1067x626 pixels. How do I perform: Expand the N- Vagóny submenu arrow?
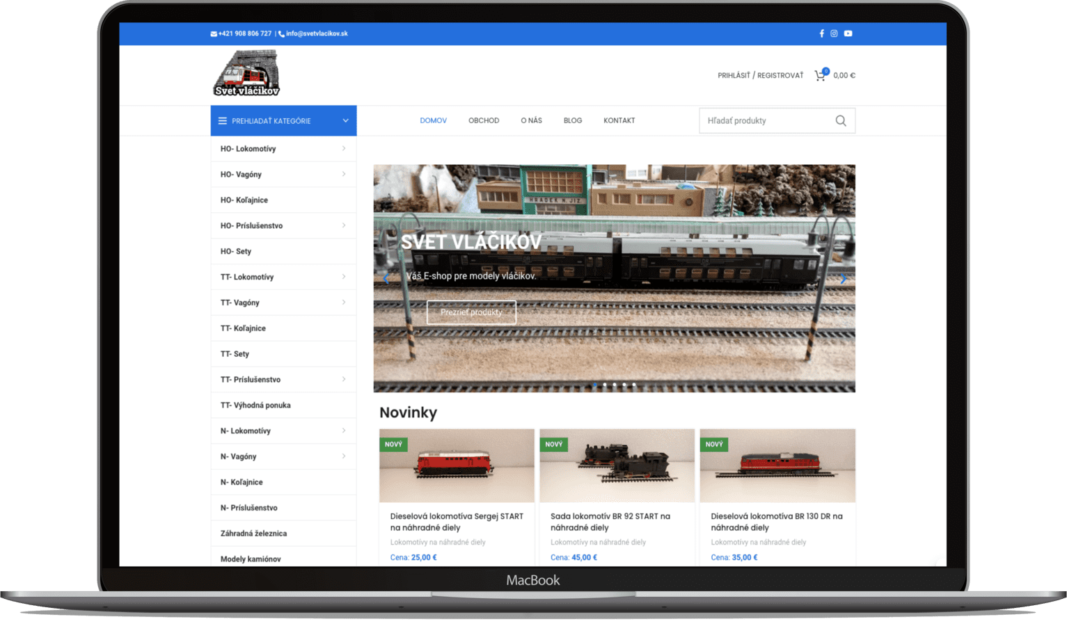(x=344, y=456)
